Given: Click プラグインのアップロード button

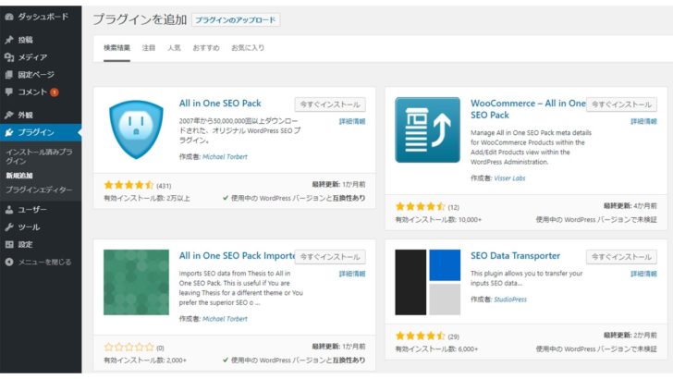Looking at the screenshot, I should click(x=235, y=20).
